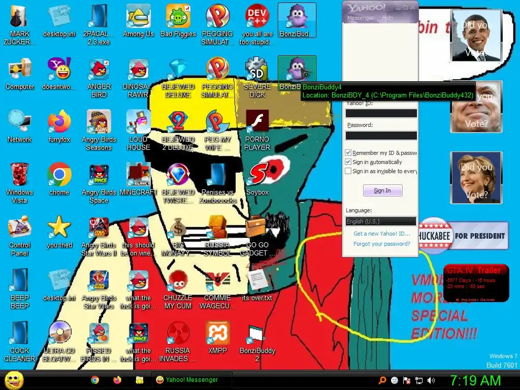Open the Control Panel icon
Image resolution: width=520 pixels, height=390 pixels.
pyautogui.click(x=20, y=236)
